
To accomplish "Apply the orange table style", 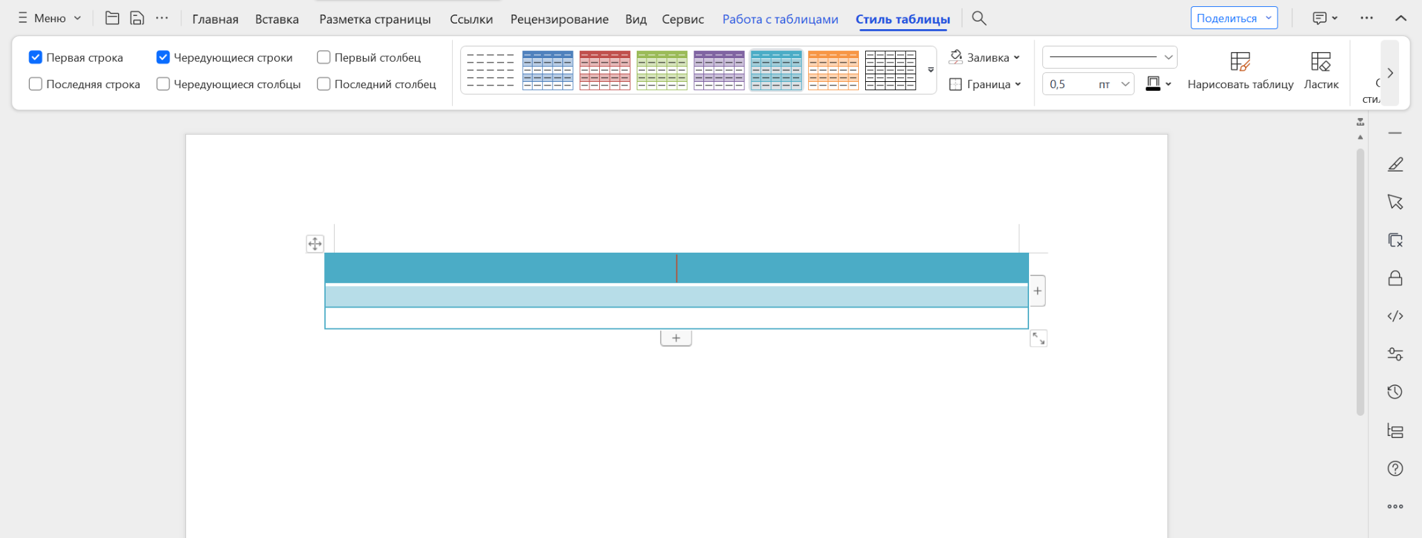I will (x=833, y=70).
